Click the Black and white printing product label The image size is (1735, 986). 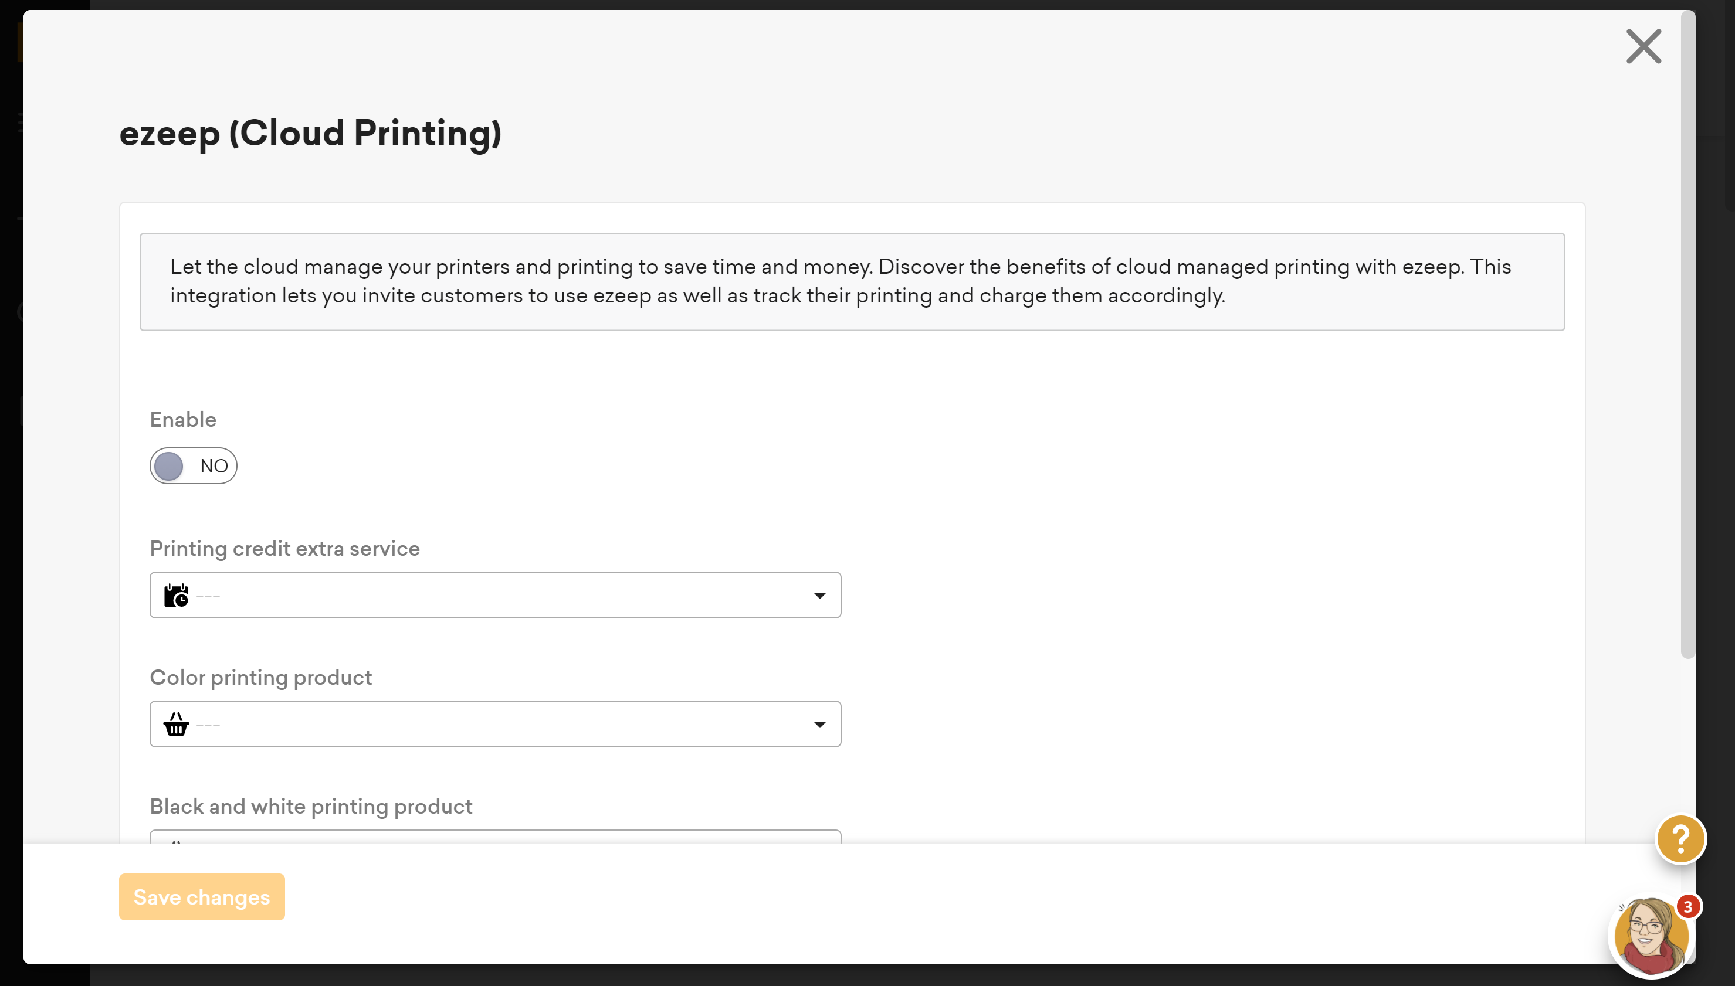[311, 806]
